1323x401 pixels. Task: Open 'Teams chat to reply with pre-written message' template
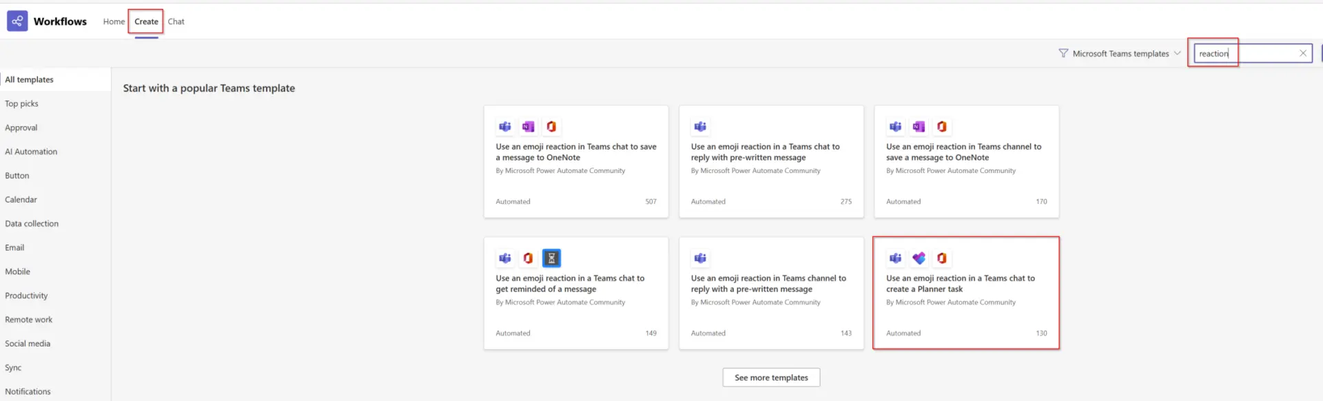tap(771, 161)
